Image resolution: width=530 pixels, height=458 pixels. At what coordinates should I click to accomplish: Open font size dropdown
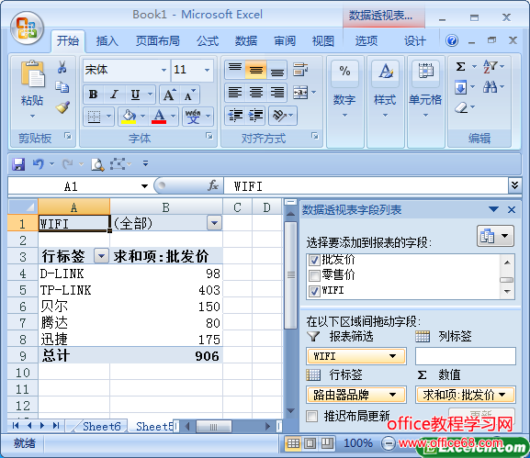(207, 71)
